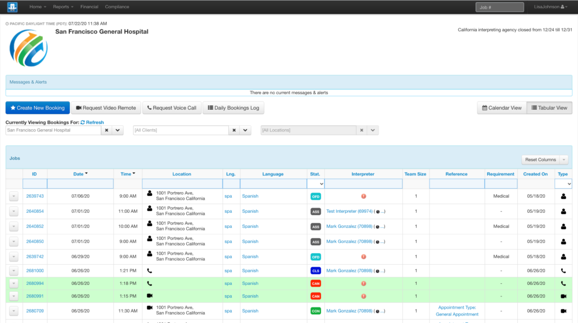The height and width of the screenshot is (323, 578).
Task: Open Mark Gonzalez link in row 2640852
Action: tap(349, 227)
